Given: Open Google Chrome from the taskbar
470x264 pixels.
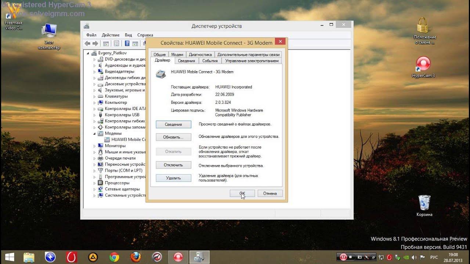Looking at the screenshot, I should tap(114, 257).
